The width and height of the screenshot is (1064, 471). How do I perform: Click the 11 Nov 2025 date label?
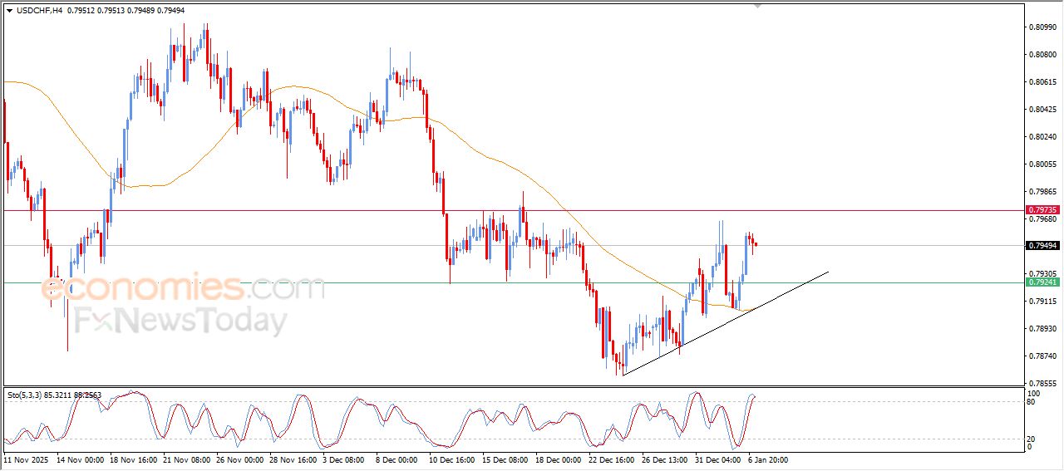[x=27, y=459]
